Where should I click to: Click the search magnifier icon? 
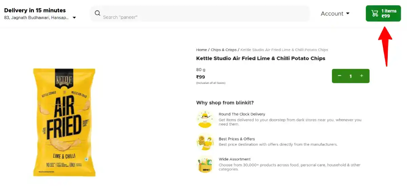point(97,13)
